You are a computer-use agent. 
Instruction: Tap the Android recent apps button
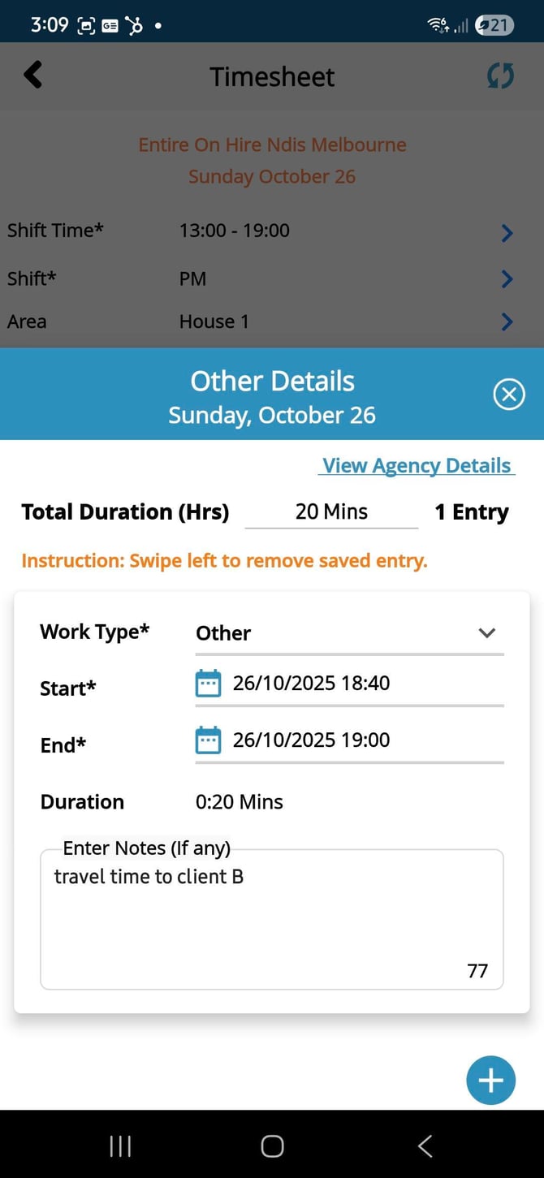[x=120, y=1146]
